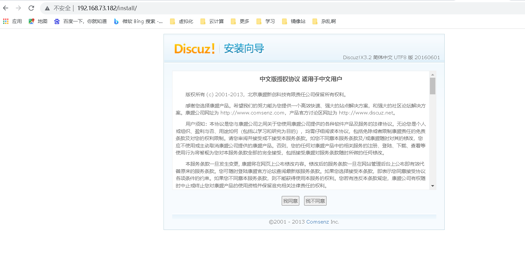Image resolution: width=525 pixels, height=259 pixels.
Task: Open the 镜像站 bookmark folder
Action: click(294, 21)
